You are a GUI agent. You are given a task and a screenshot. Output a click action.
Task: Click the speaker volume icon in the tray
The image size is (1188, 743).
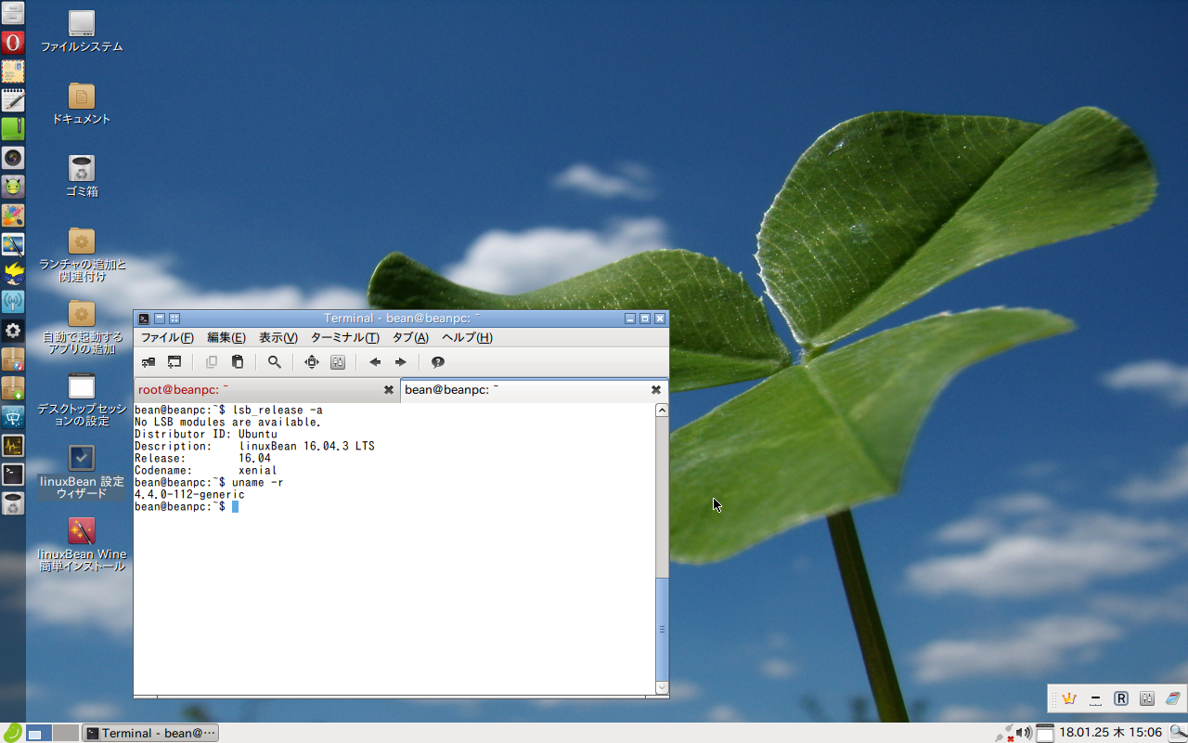(1023, 732)
